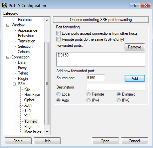This screenshot has width=153, height=148.
Task: Click the Destination input field
Action: pyautogui.click(x=116, y=87)
